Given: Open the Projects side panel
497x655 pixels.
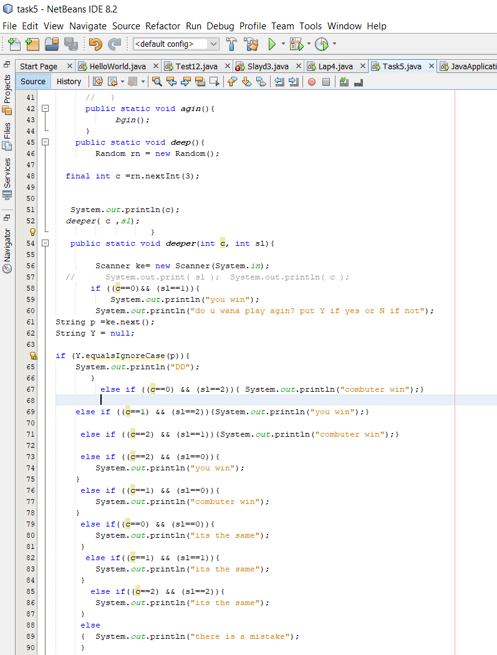Looking at the screenshot, I should pos(7,89).
